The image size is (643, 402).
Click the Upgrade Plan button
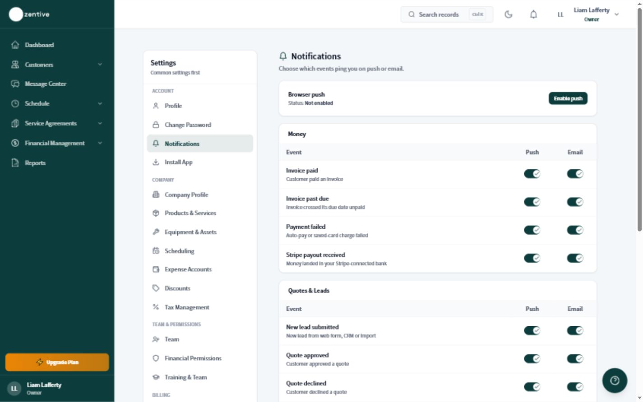tap(57, 362)
